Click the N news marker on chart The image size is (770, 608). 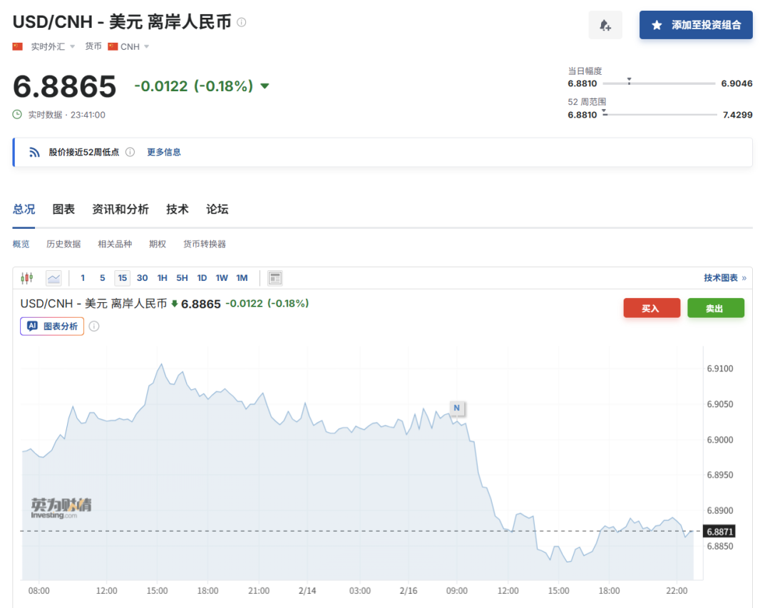456,408
